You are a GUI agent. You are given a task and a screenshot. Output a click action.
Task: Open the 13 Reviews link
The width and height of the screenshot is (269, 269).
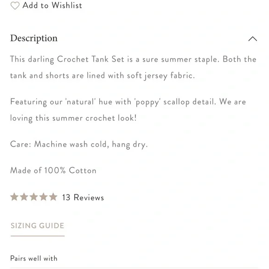click(x=83, y=198)
